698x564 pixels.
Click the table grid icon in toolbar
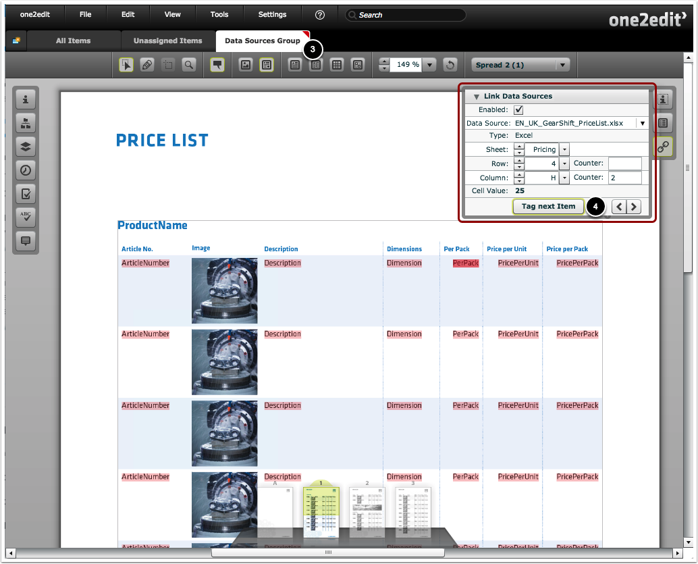pyautogui.click(x=337, y=65)
